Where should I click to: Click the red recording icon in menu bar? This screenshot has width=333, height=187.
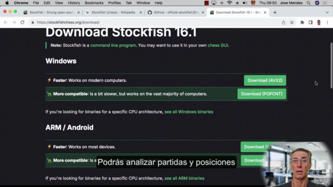click(x=207, y=3)
